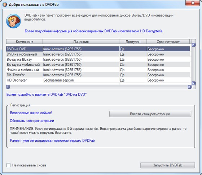Click the Обновить ключ регистрации link
This screenshot has height=175, width=202.
[32, 121]
